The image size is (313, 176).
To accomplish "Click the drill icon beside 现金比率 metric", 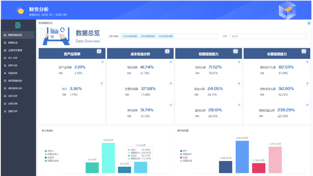I will pos(239,83).
